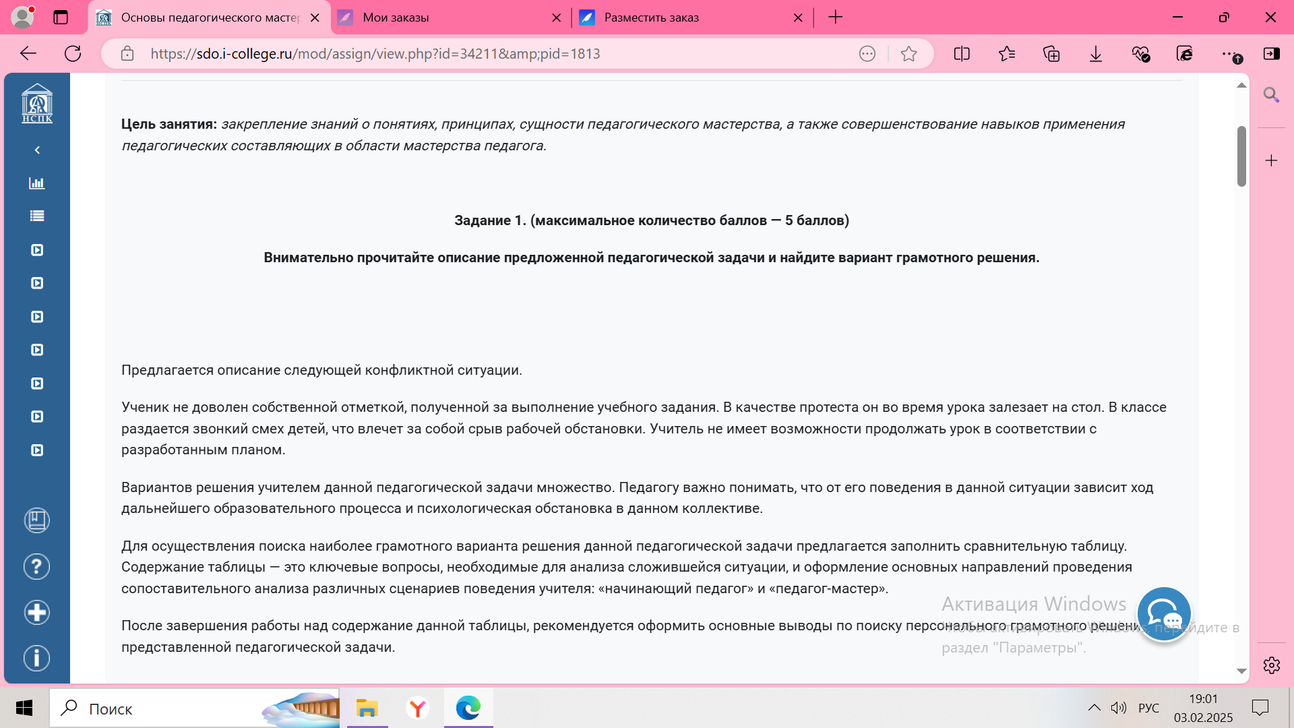Click the НСПК college logo in sidebar
Image resolution: width=1294 pixels, height=728 pixels.
point(37,104)
